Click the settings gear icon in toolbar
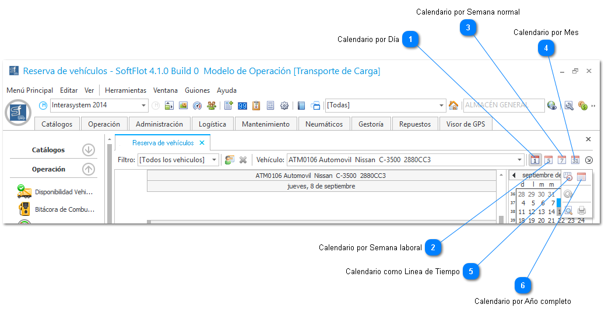Image resolution: width=605 pixels, height=315 pixels. [x=284, y=106]
